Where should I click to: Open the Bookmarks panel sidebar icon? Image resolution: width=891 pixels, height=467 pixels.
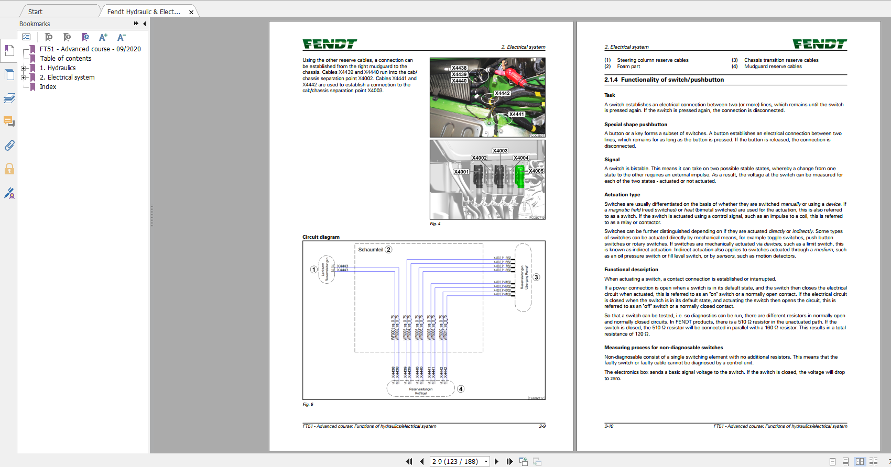coord(9,51)
